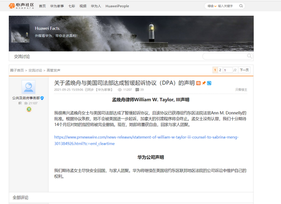Click the blue verified badge by username
Viewport: 281px width, 204px height.
(42, 98)
